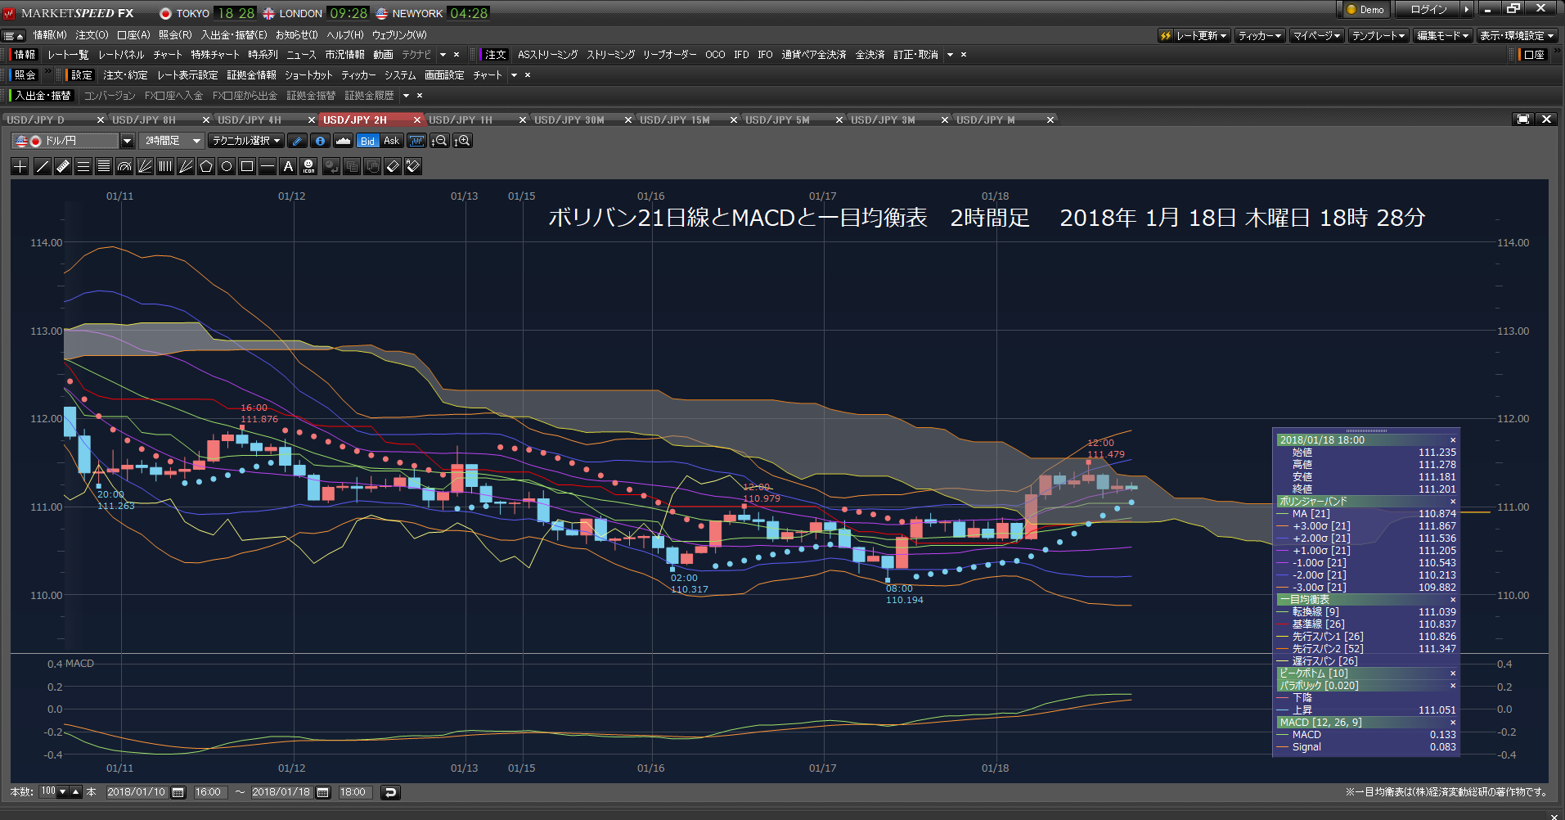This screenshot has height=820, width=1565.
Task: Select the vertical time-zone lines tool
Action: (165, 166)
